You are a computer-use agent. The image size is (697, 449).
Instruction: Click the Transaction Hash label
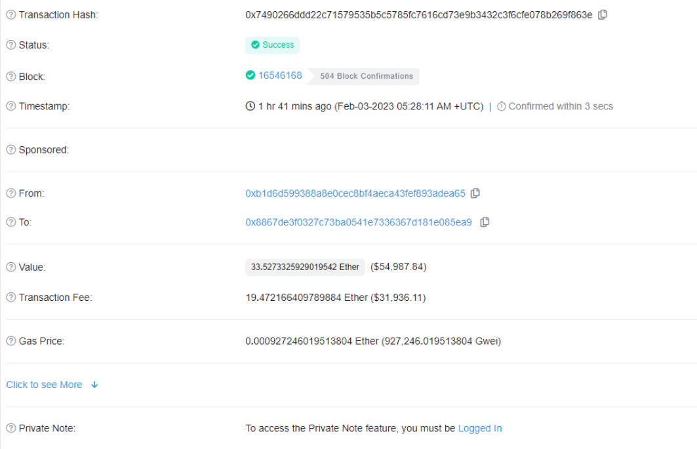coord(58,14)
